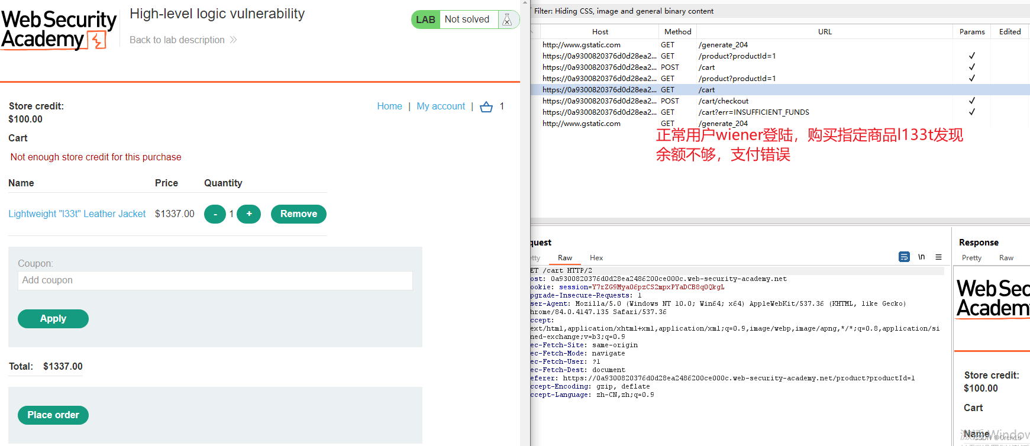Screen dimensions: 1030x446
Task: Go to the Home page link
Action: click(390, 106)
